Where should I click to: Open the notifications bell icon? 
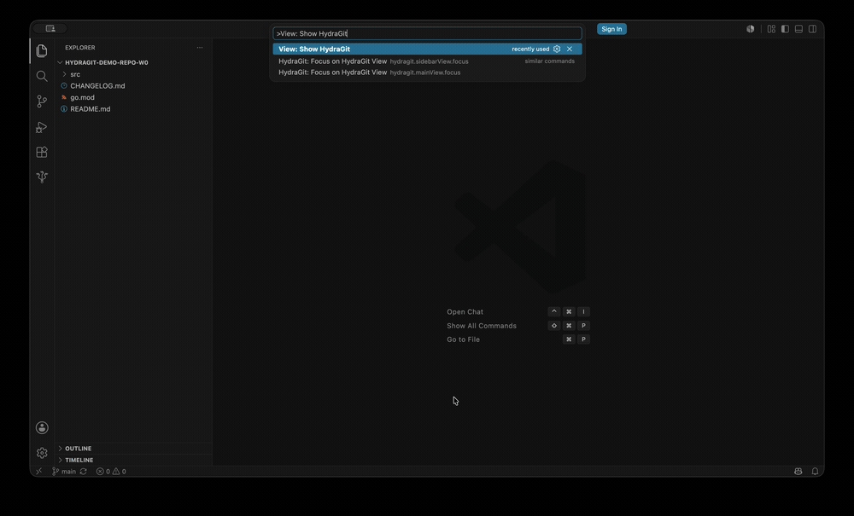(815, 472)
